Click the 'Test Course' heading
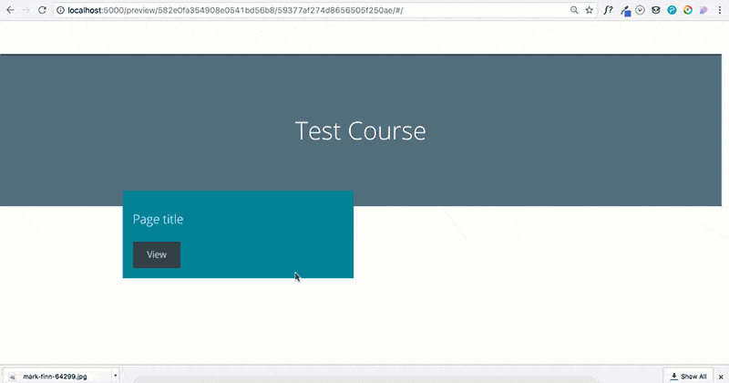Viewport: 729px width, 383px height. pyautogui.click(x=360, y=130)
